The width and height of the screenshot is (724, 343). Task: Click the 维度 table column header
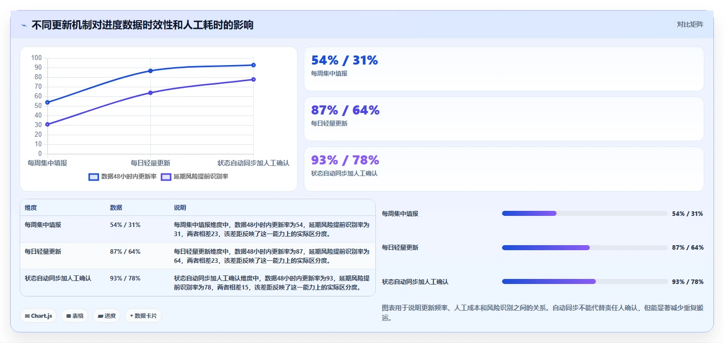(x=31, y=208)
